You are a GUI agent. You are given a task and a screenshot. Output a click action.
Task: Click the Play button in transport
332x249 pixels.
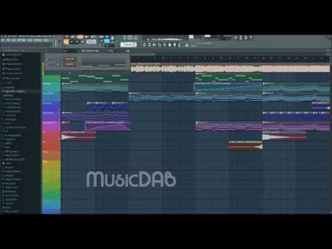(x=71, y=41)
